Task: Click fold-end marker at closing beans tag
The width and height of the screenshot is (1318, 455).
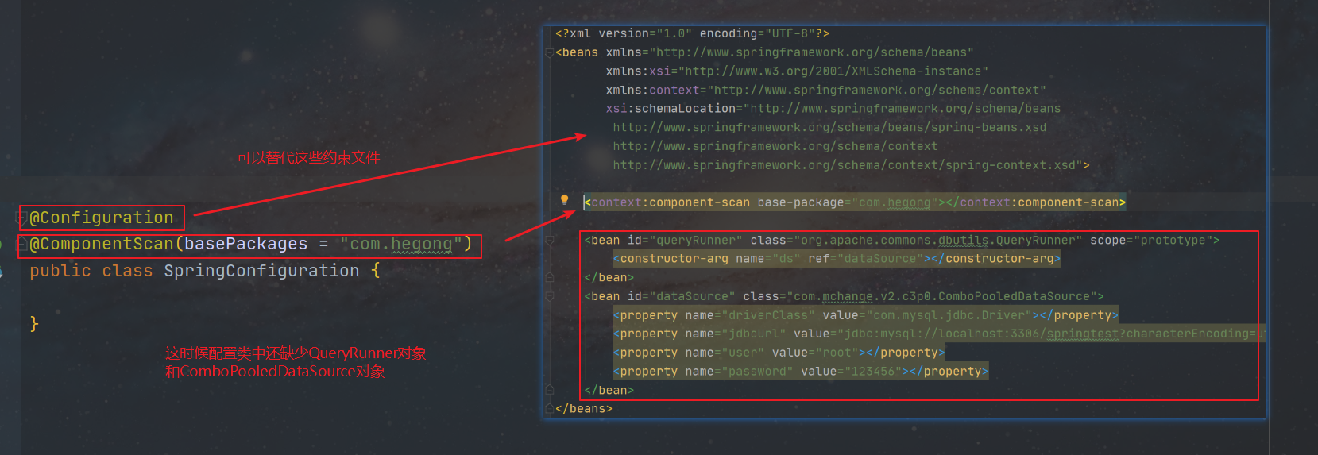Action: 549,409
